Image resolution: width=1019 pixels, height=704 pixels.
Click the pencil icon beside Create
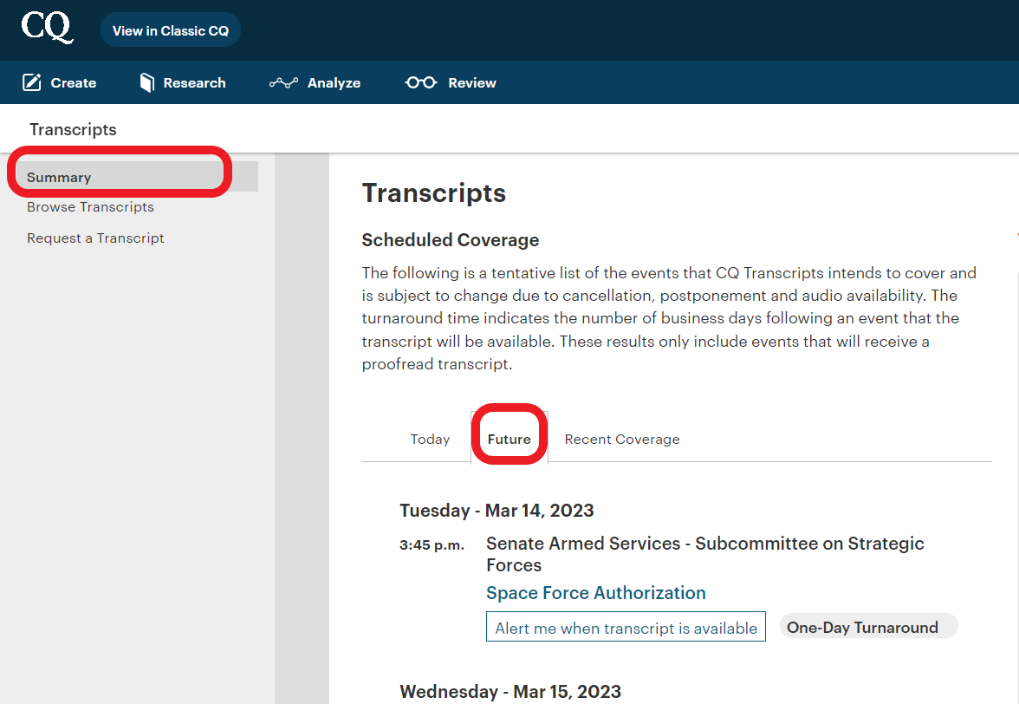[32, 82]
